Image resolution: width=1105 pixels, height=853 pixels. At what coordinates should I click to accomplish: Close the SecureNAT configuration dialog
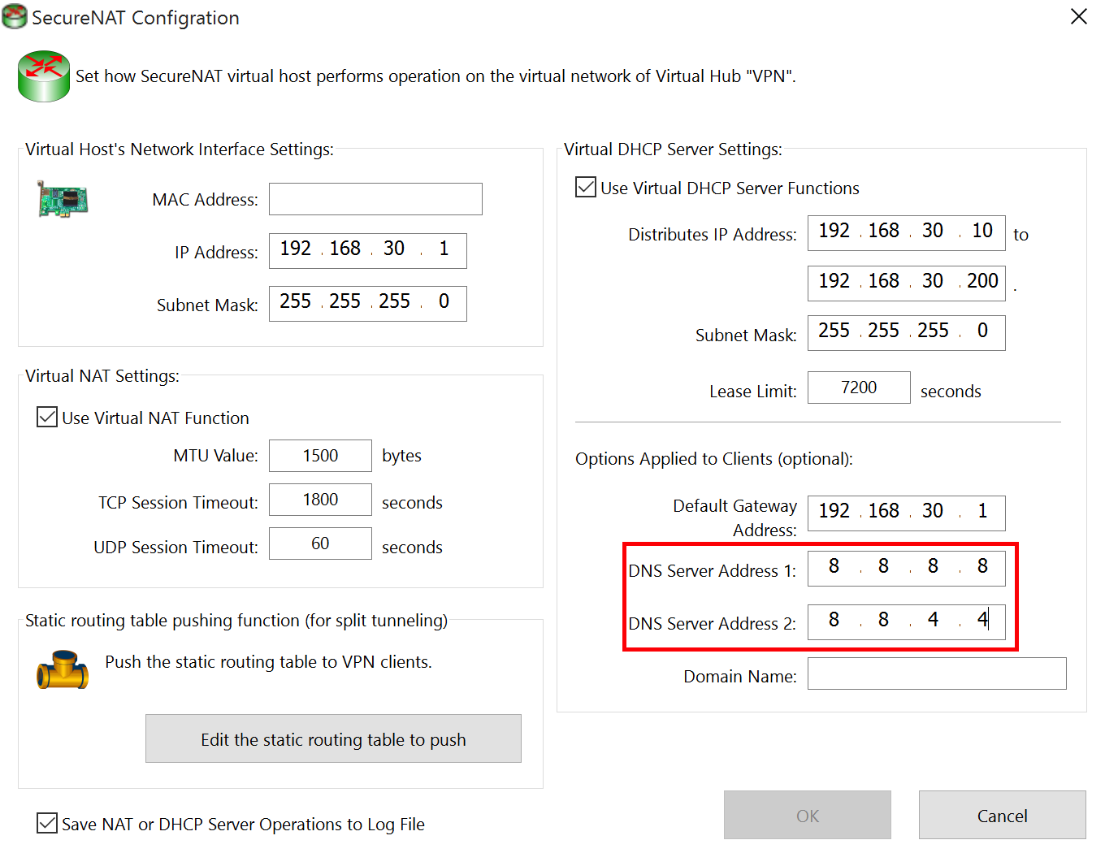[1078, 17]
